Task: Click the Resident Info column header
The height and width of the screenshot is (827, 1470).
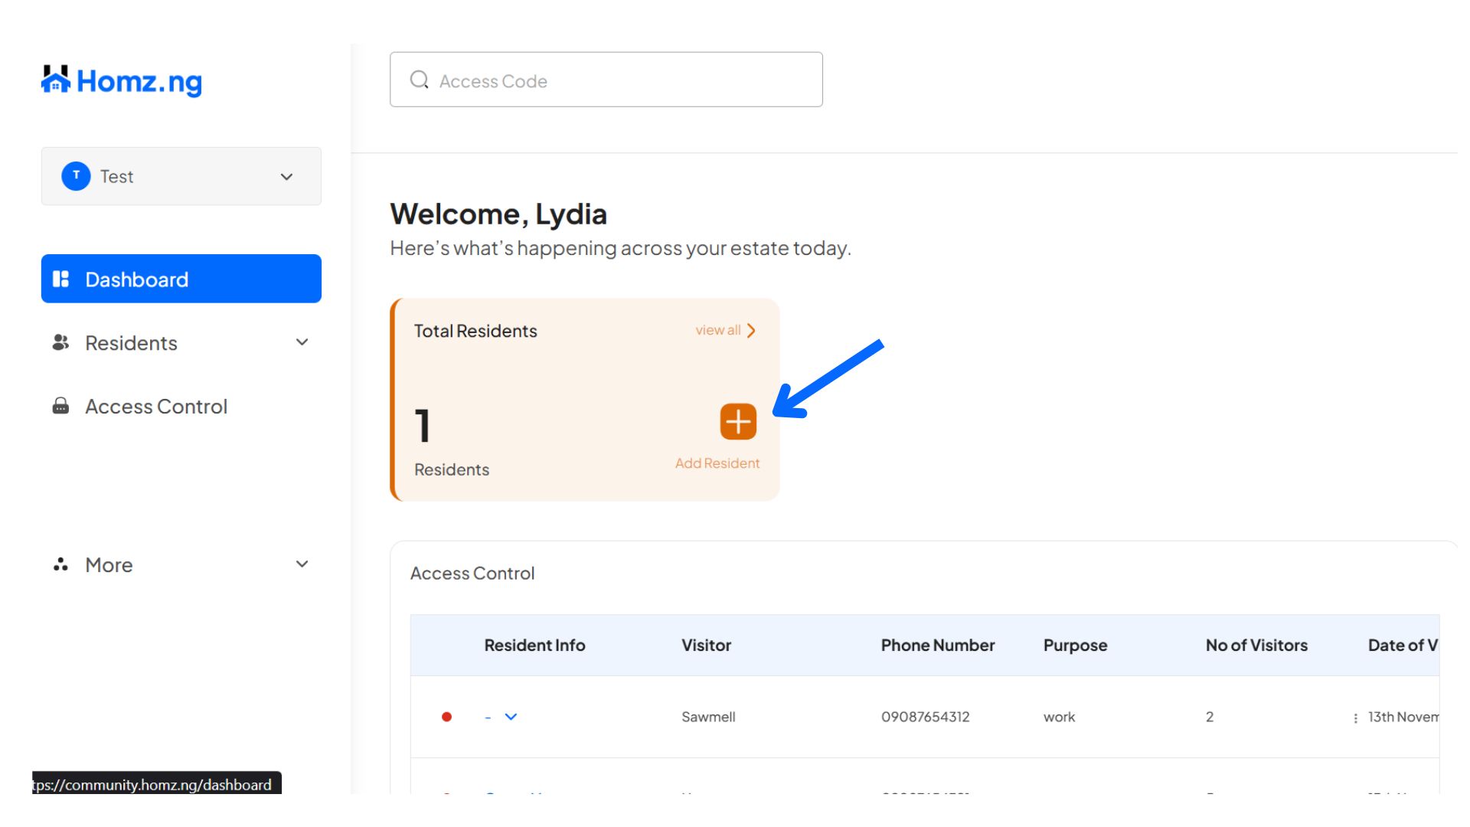Action: [x=534, y=646]
